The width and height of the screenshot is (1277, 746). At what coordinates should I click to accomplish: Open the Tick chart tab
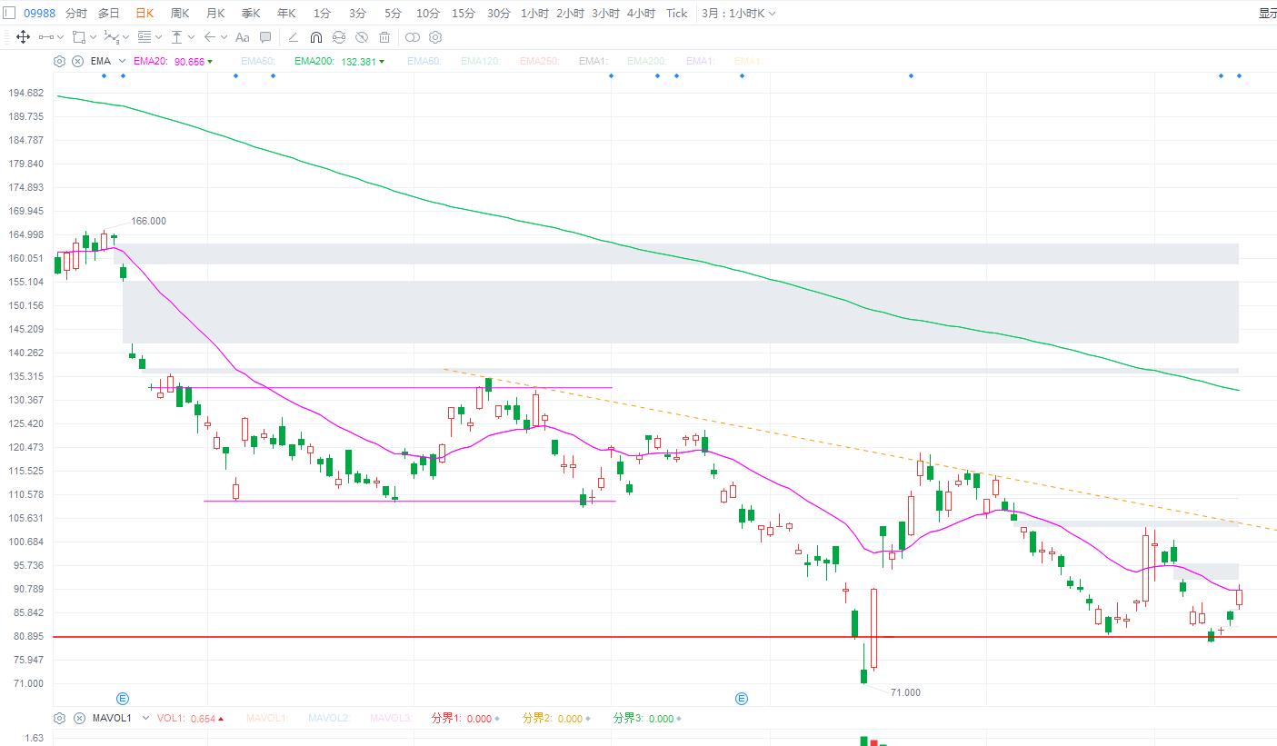click(677, 14)
